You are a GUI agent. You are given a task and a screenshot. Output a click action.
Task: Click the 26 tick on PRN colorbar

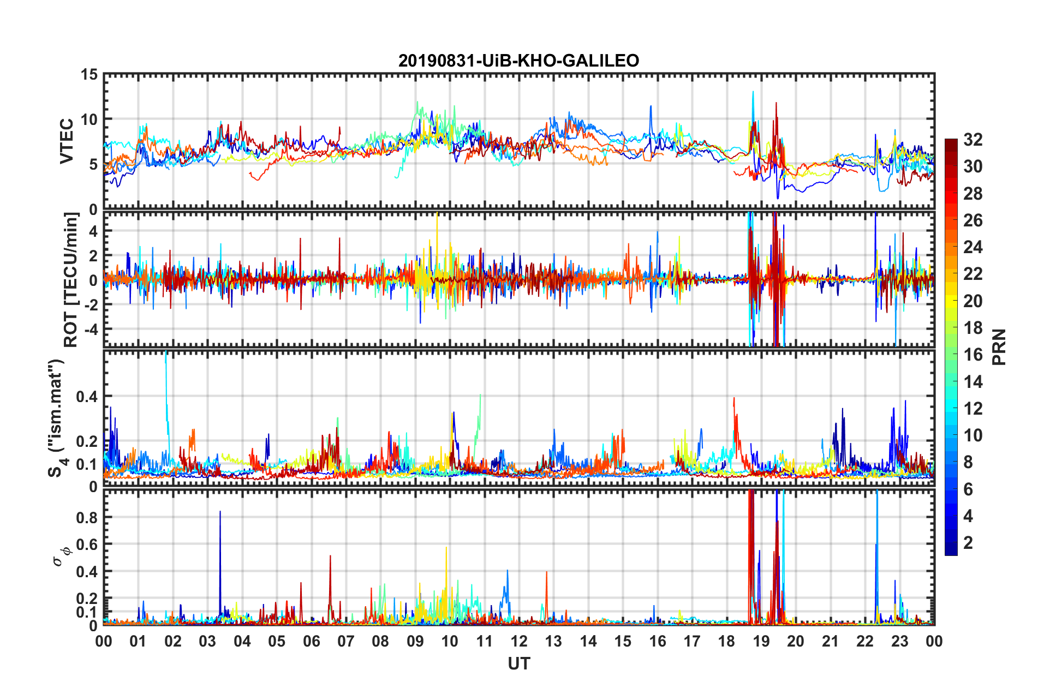pos(973,220)
